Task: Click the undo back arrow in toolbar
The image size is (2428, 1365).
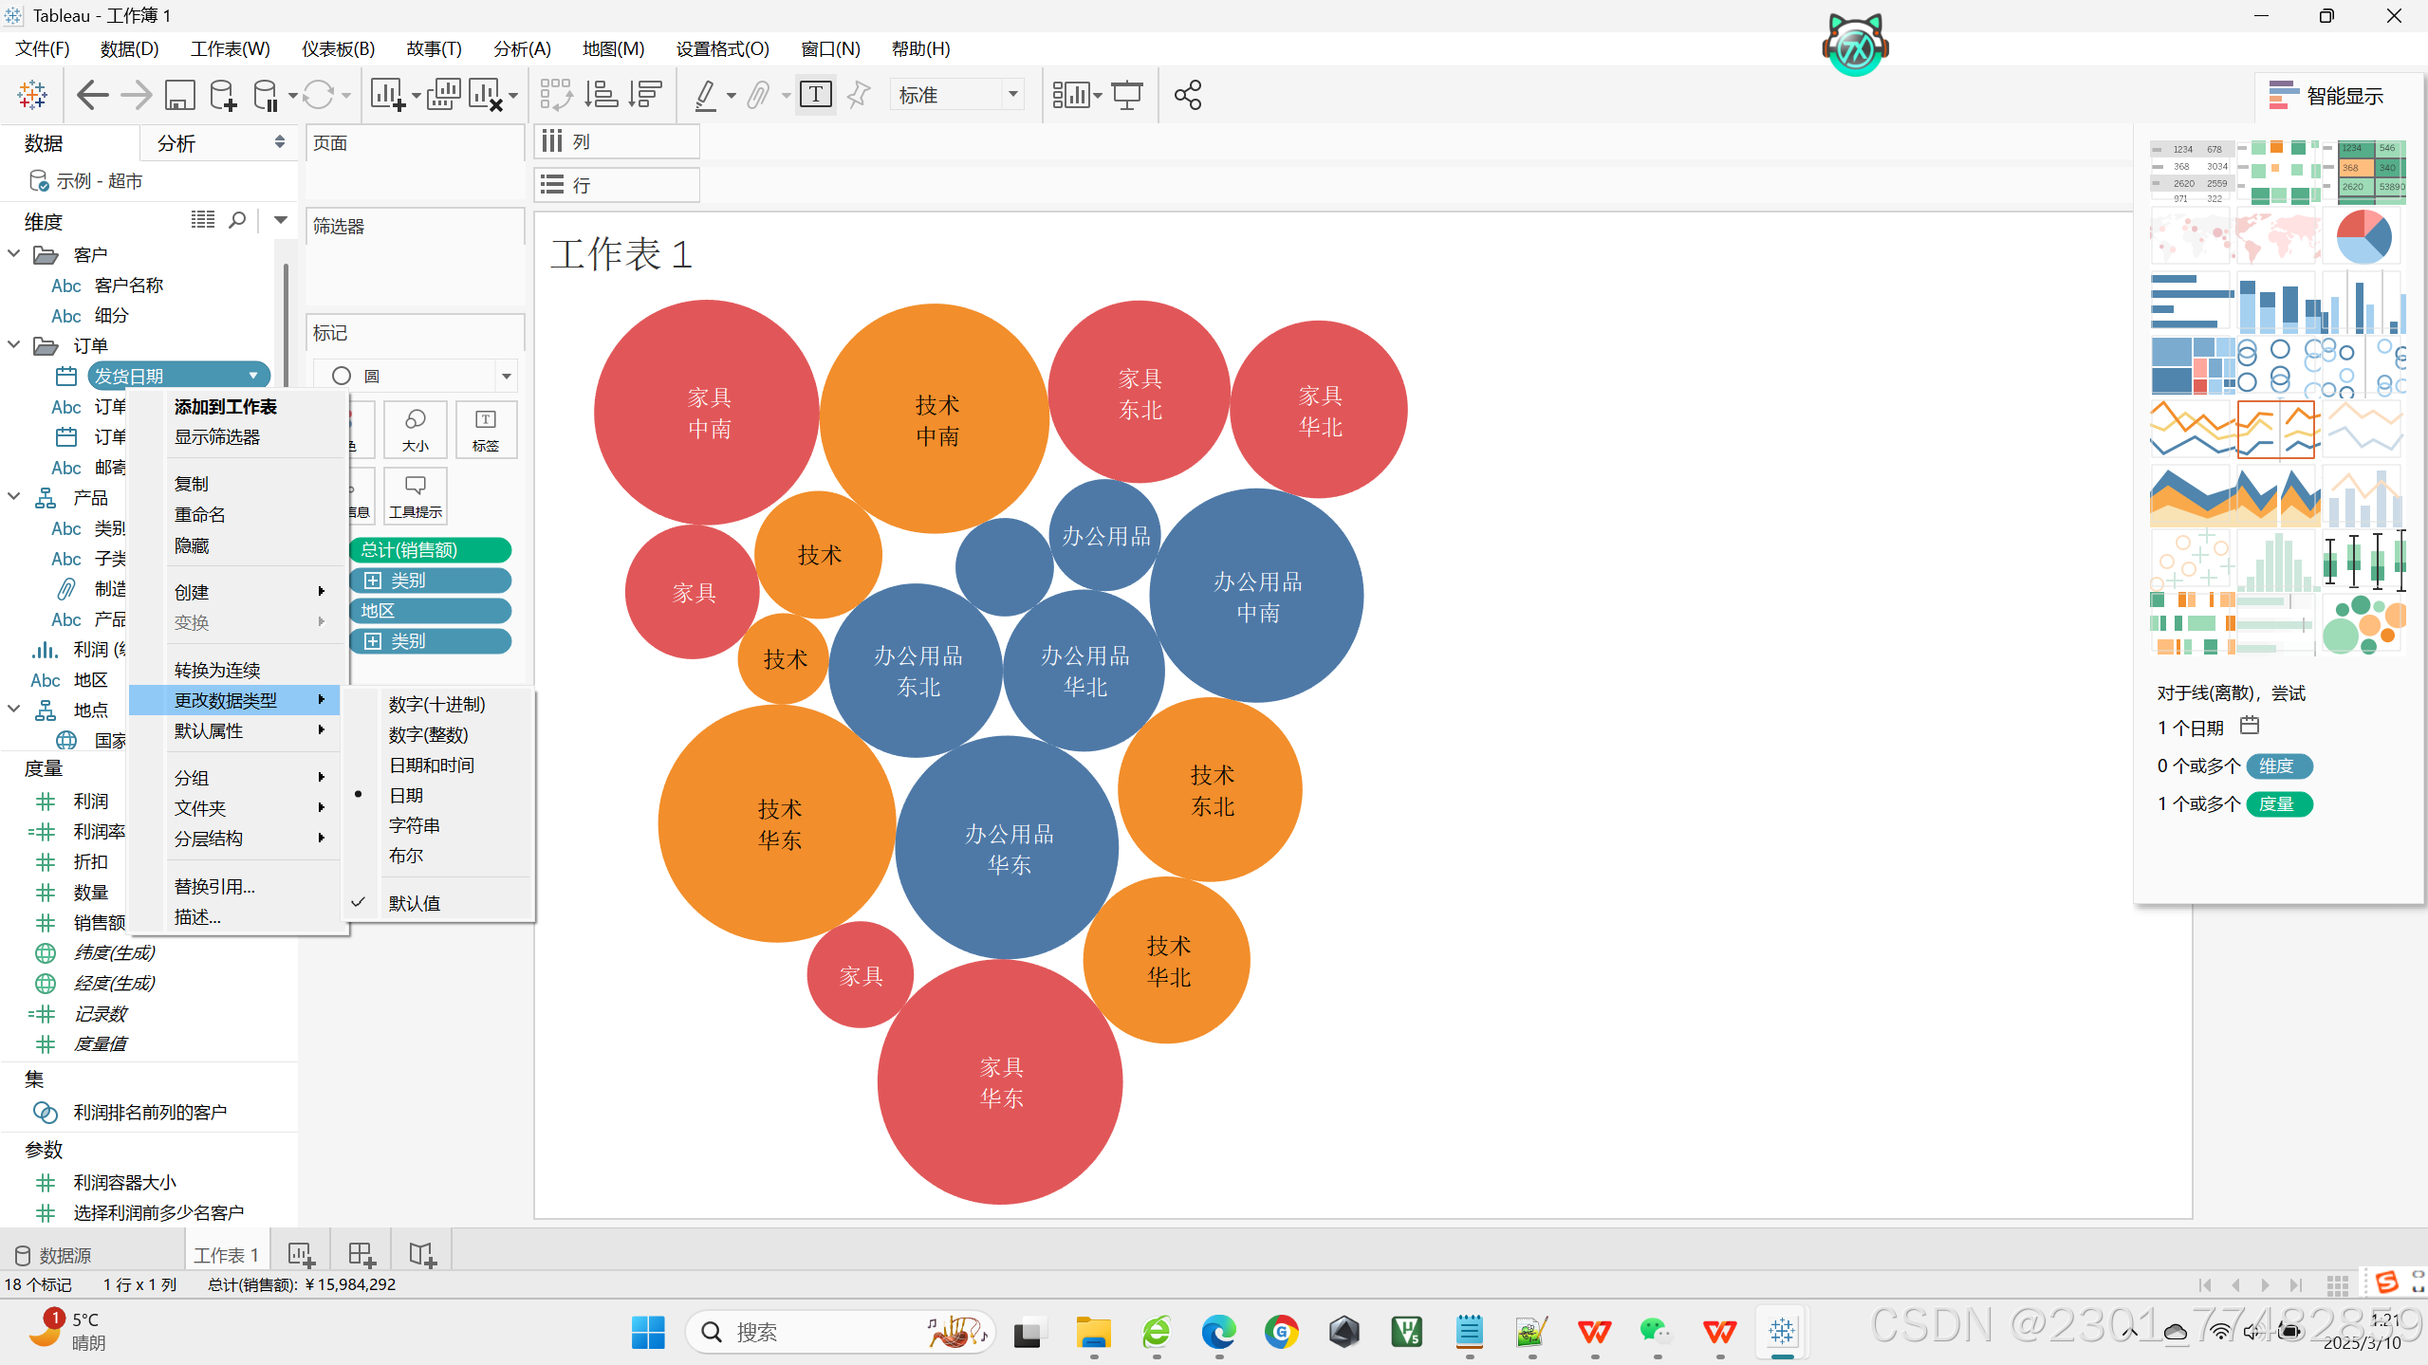Action: point(92,95)
